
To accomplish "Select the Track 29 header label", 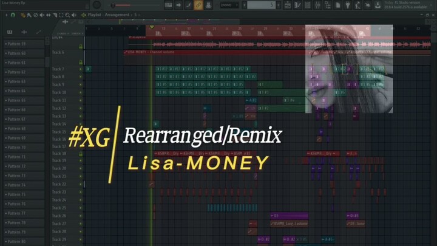I will pos(59,239).
